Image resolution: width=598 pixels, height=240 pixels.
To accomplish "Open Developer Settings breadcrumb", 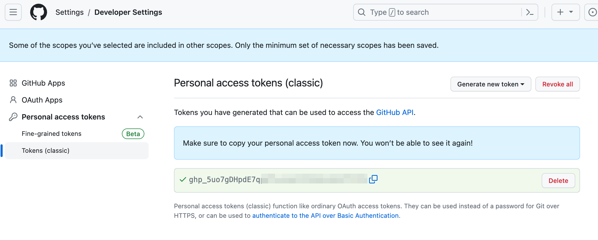I will (x=128, y=12).
